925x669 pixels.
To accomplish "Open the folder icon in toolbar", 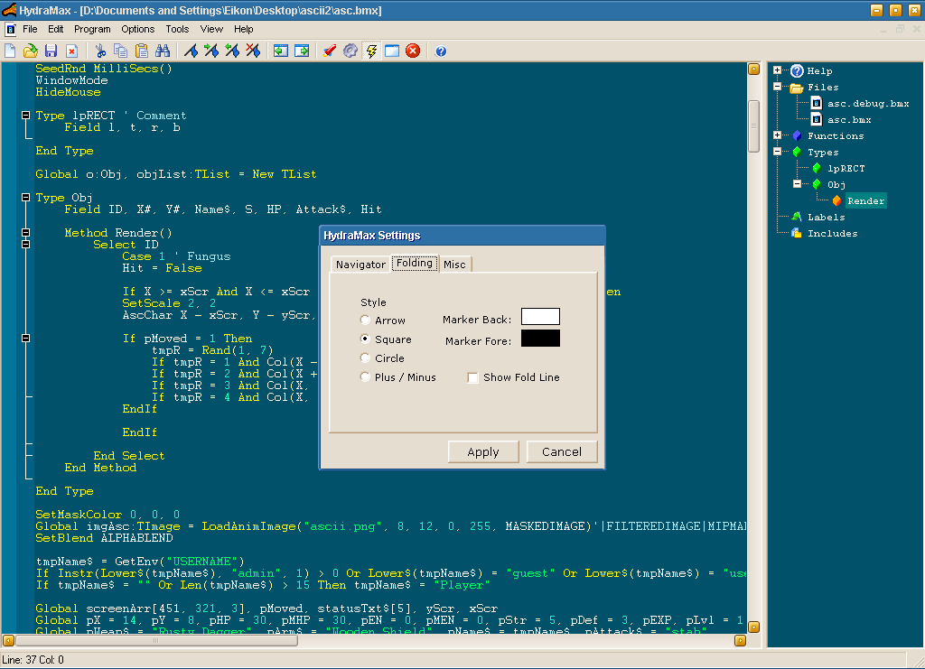I will (x=30, y=51).
